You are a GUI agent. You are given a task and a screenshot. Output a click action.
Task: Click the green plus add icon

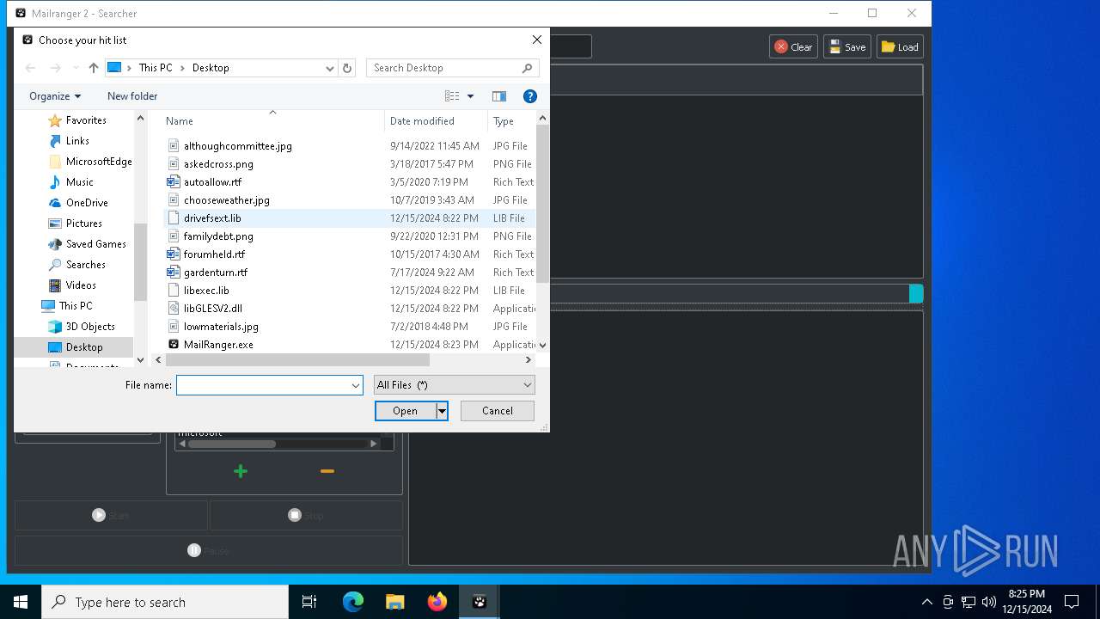tap(241, 471)
